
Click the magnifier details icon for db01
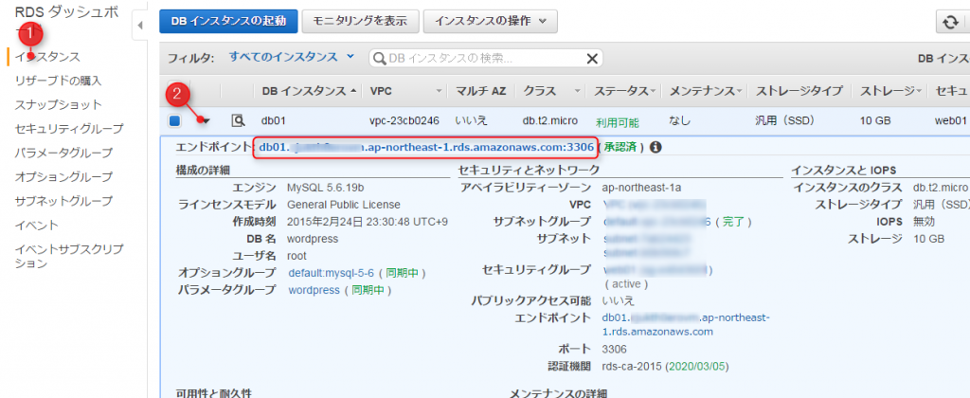(x=239, y=120)
